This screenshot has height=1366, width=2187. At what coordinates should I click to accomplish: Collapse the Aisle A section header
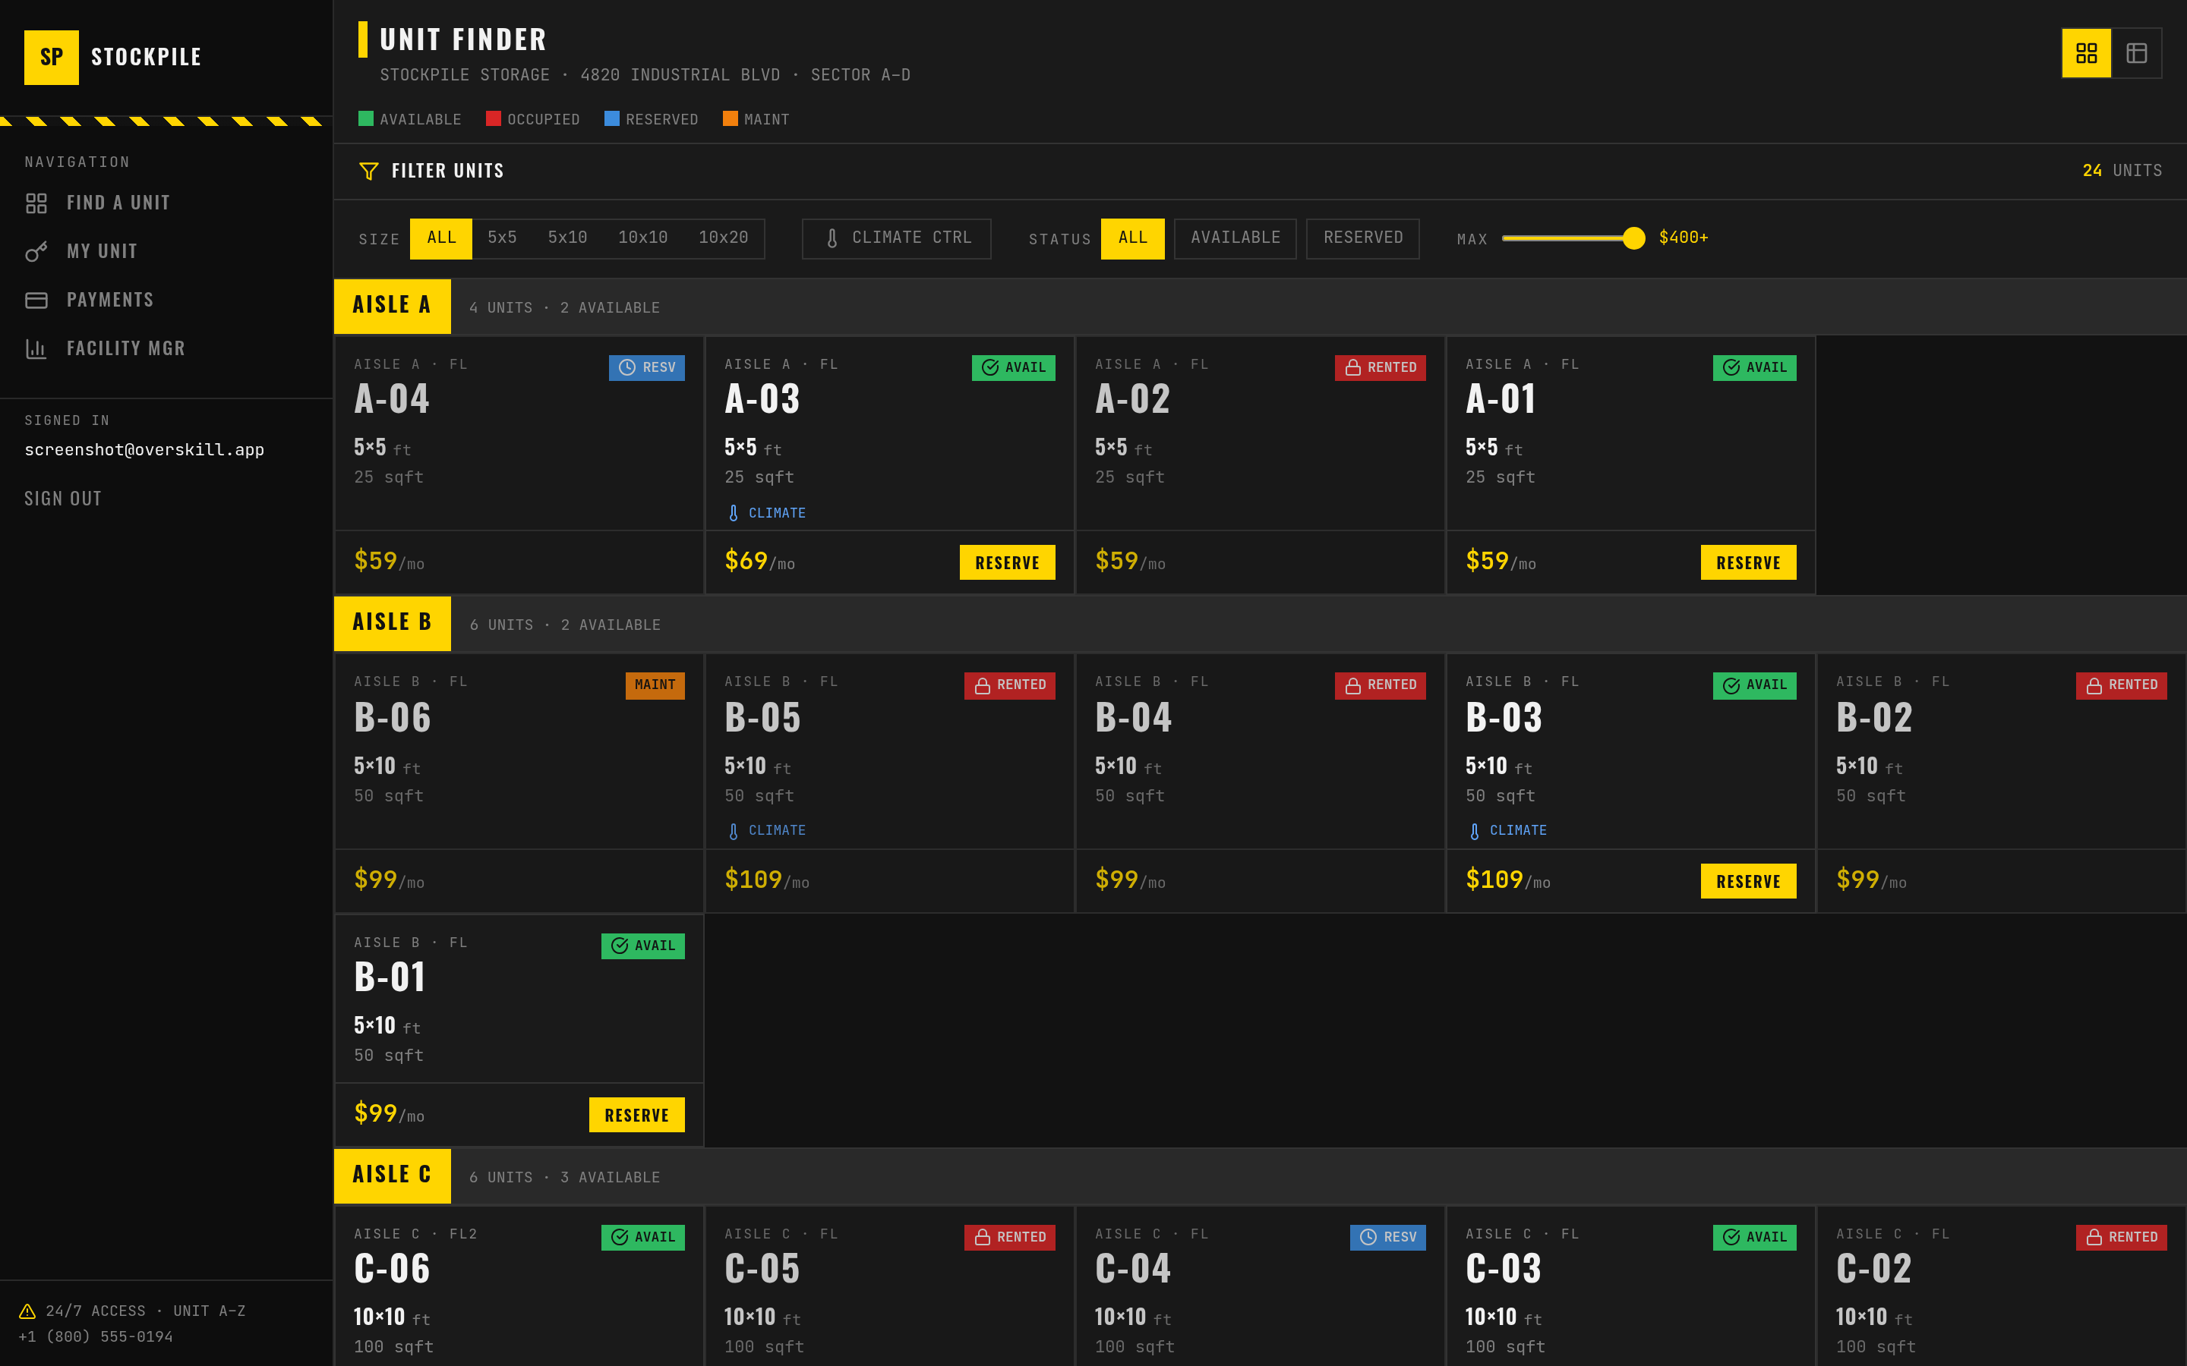[x=1260, y=307]
